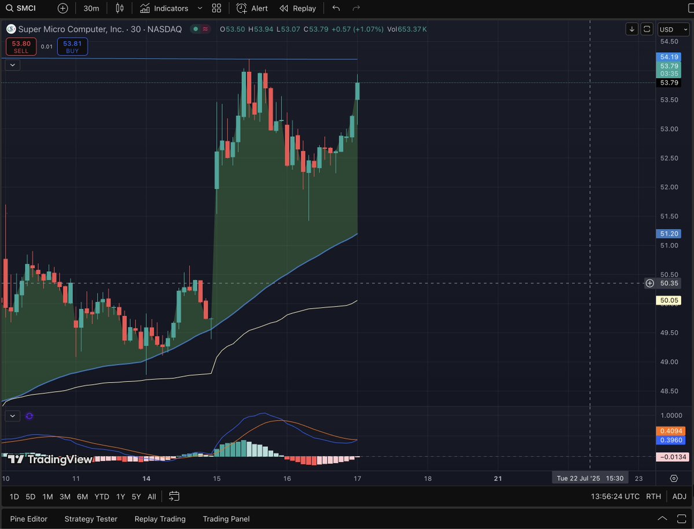Click the 51.20 moving average price label
The height and width of the screenshot is (529, 694).
click(669, 234)
